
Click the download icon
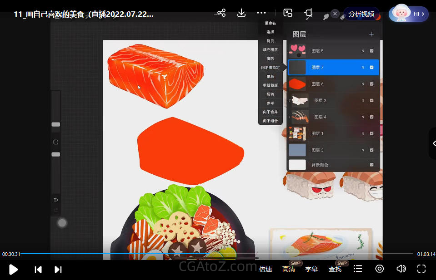coord(241,13)
